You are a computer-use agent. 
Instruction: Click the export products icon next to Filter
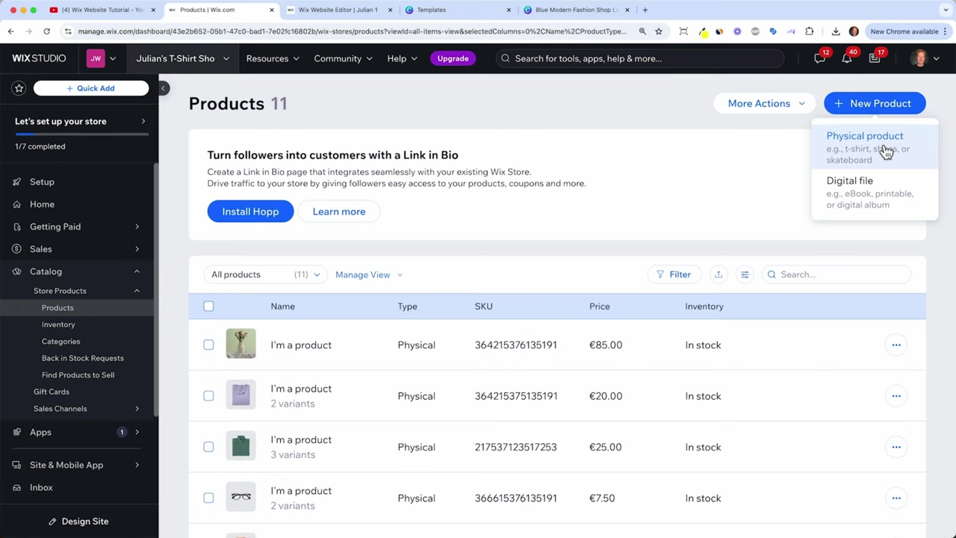click(718, 274)
